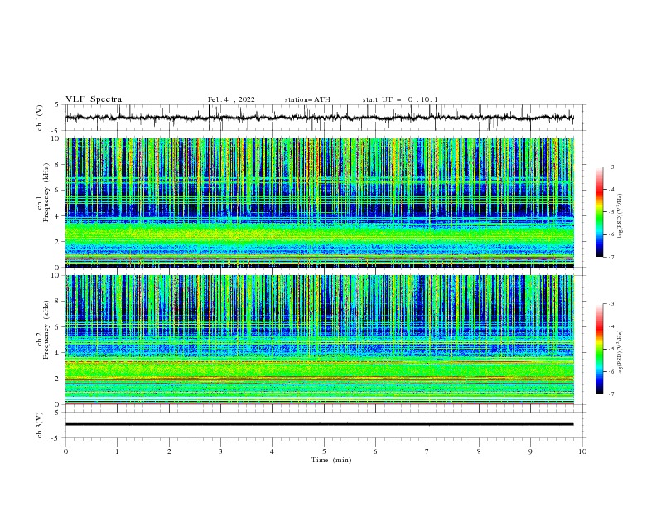Viewport: 656px width, 507px height.
Task: Click the "Feb. 4 , 2022" date text
Action: coord(231,99)
